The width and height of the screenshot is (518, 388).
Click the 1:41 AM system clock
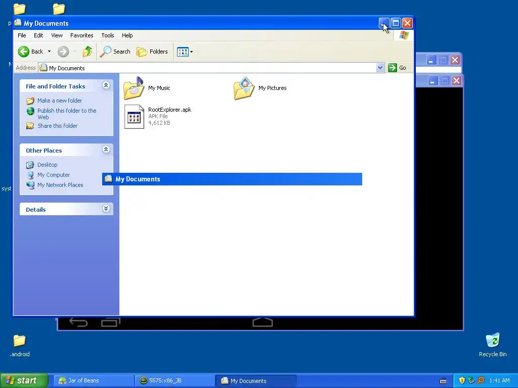(x=499, y=381)
